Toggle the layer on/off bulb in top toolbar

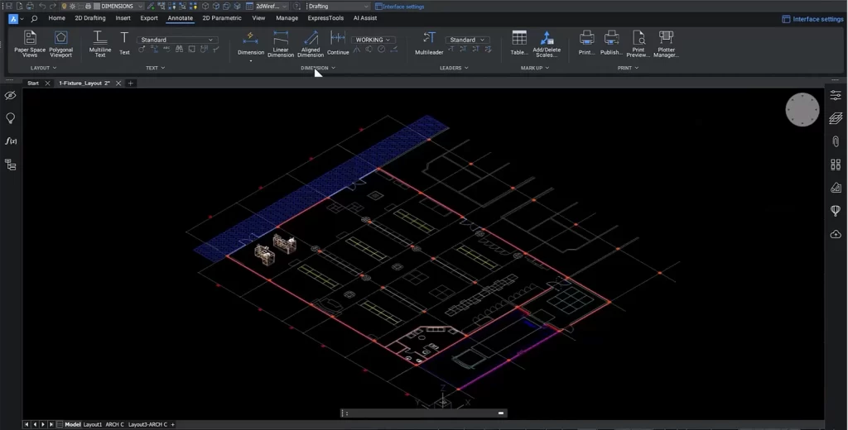(x=64, y=6)
